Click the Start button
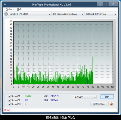121x120 pixels. click(107, 97)
